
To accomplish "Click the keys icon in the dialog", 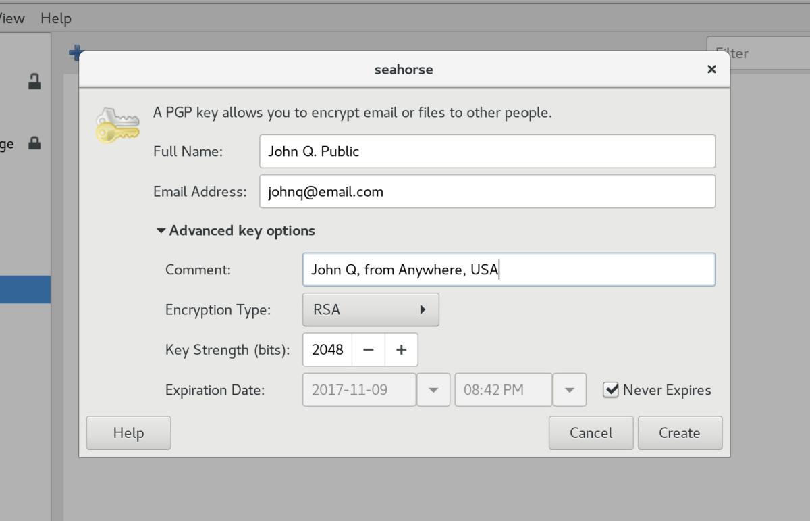I will coord(117,125).
